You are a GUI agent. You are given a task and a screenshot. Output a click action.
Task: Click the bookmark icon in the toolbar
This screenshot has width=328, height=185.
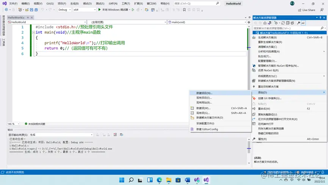[184, 9]
